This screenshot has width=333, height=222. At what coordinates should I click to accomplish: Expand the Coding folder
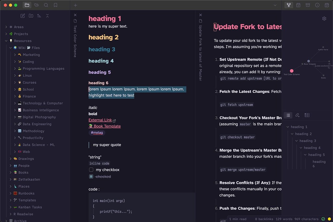pyautogui.click(x=15, y=62)
